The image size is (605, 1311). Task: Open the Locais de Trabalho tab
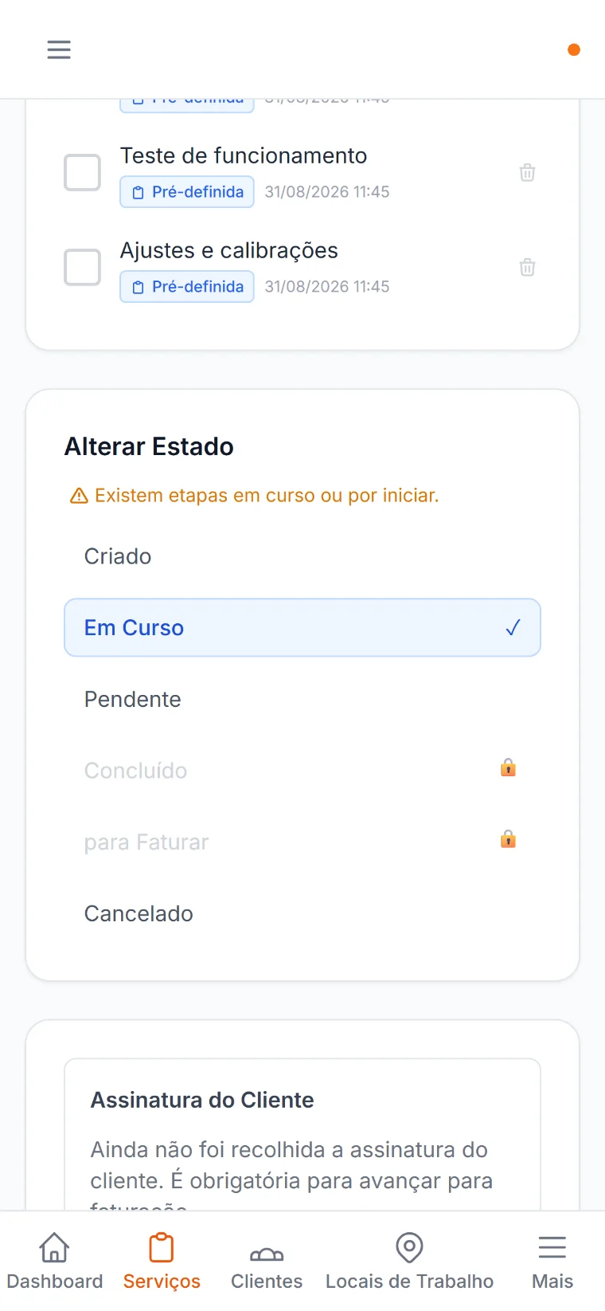click(409, 1262)
